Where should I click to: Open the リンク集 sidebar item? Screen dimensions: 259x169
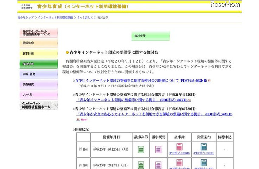[39, 95]
